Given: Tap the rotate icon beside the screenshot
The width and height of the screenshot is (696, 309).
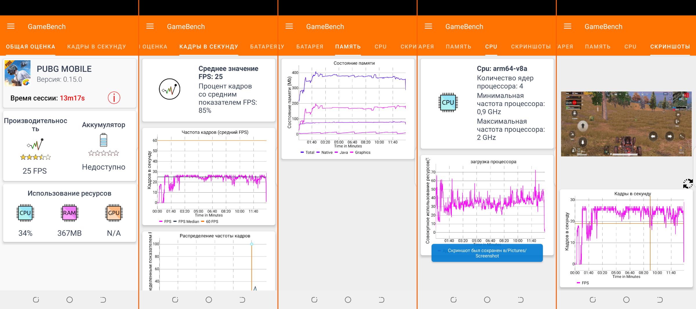Looking at the screenshot, I should click(688, 184).
